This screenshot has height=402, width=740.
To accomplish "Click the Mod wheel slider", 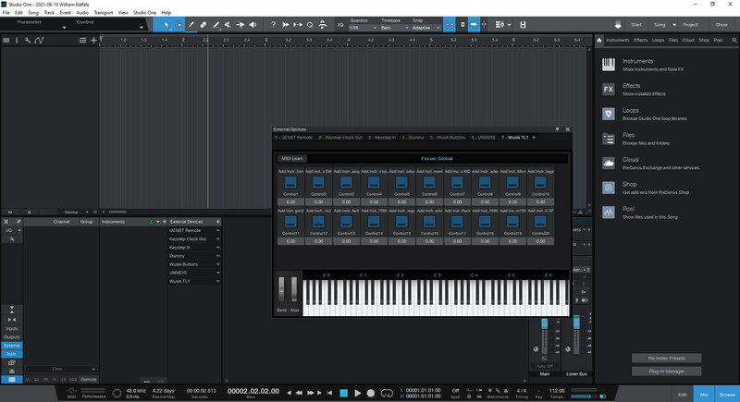I will [294, 289].
